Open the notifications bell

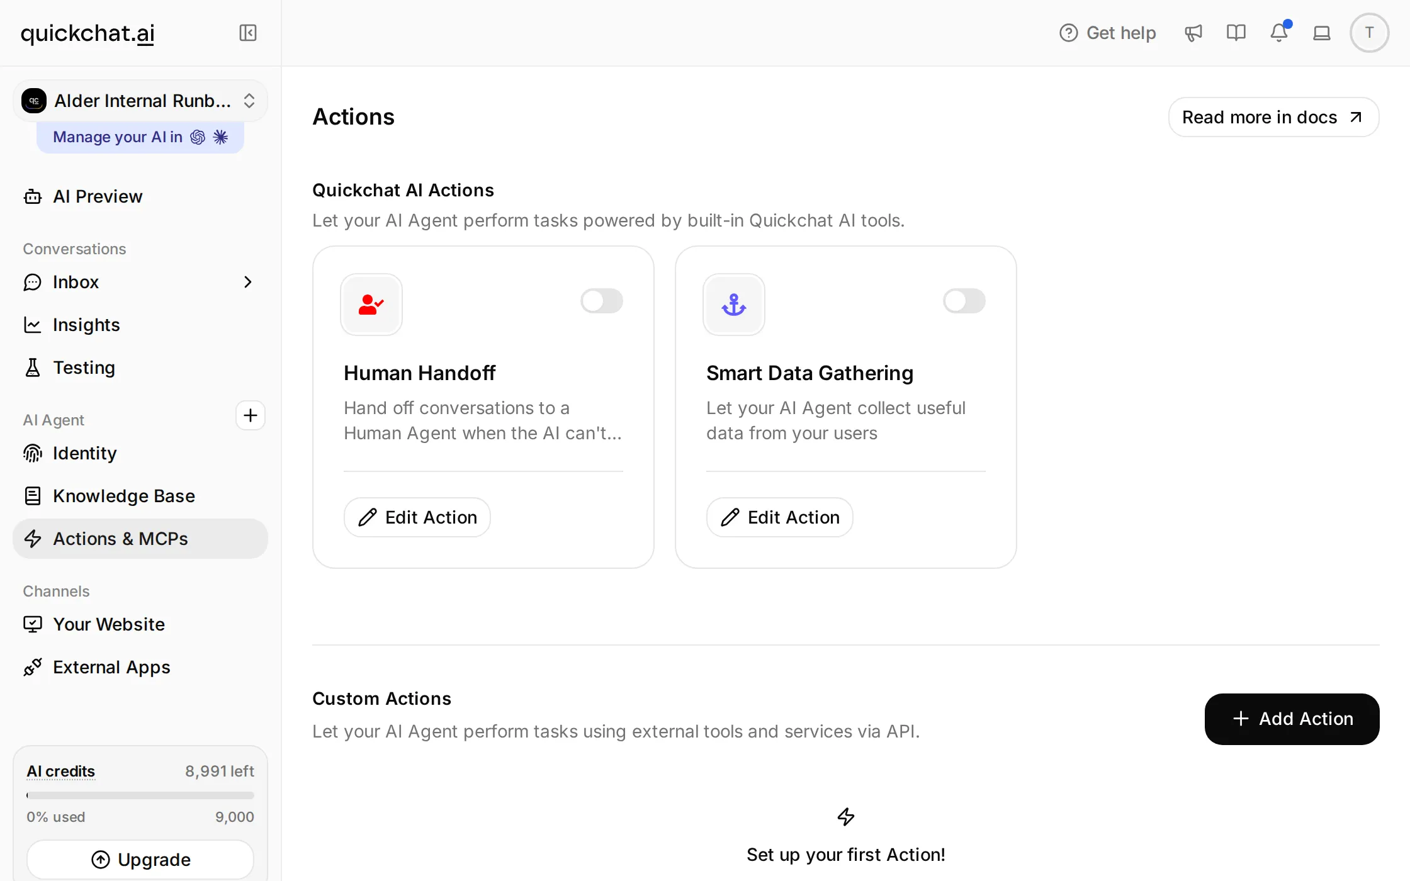pyautogui.click(x=1279, y=33)
